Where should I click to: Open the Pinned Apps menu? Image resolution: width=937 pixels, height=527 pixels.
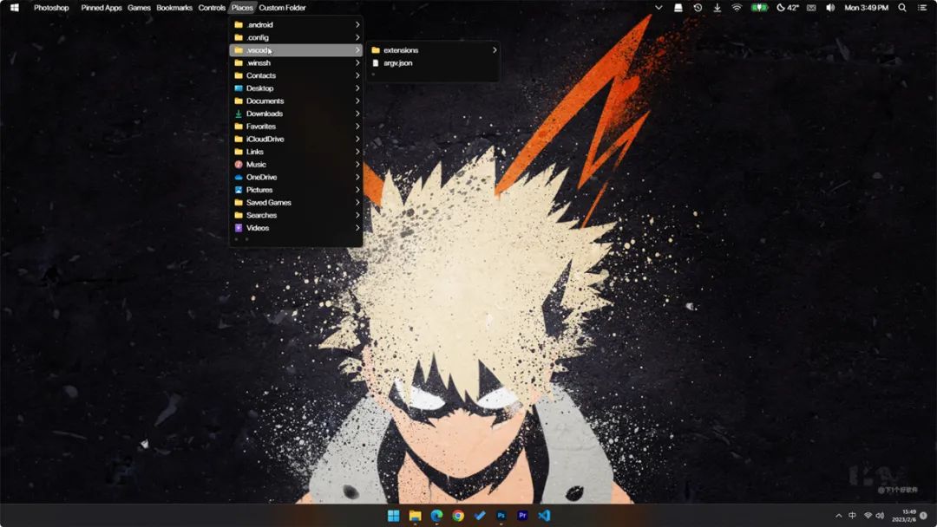[101, 8]
